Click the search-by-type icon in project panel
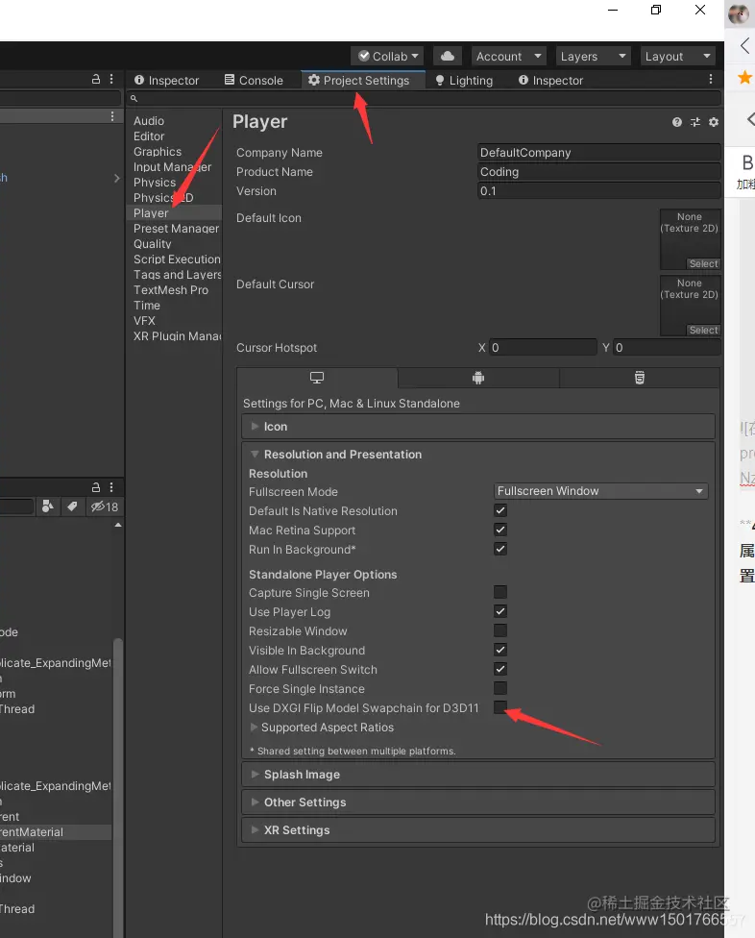Image resolution: width=755 pixels, height=938 pixels. tap(48, 506)
